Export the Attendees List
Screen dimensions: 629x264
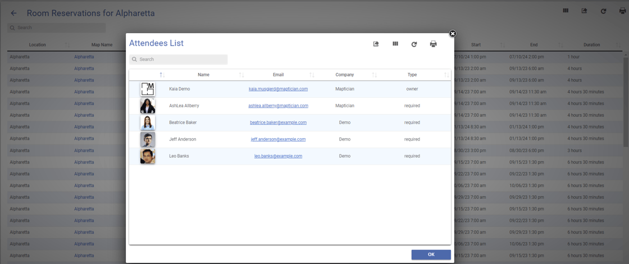[376, 44]
